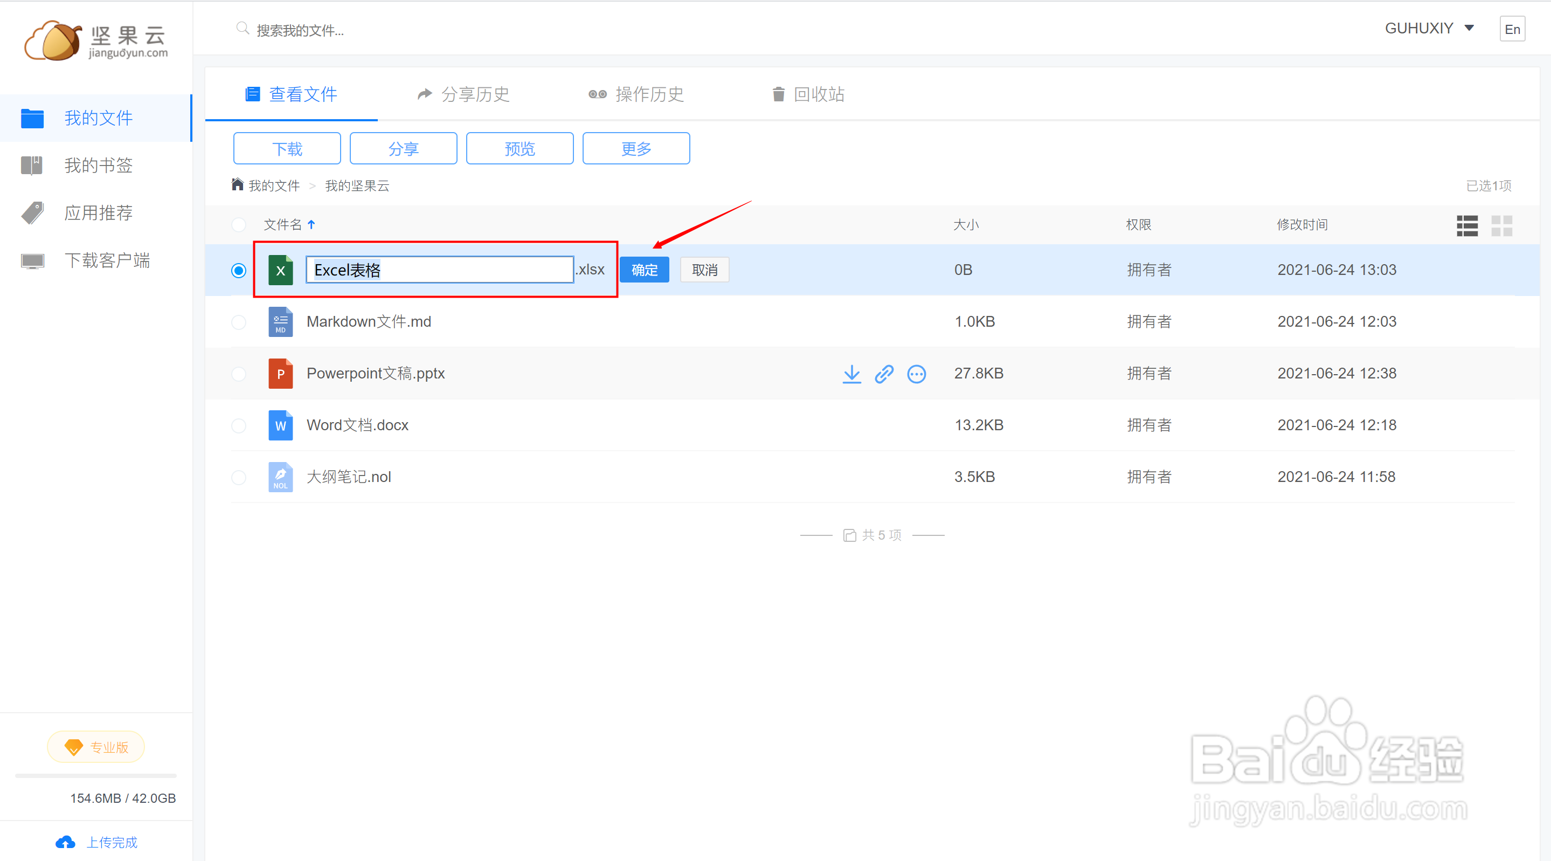Sort by file name arrow
1551x861 pixels.
coord(311,225)
